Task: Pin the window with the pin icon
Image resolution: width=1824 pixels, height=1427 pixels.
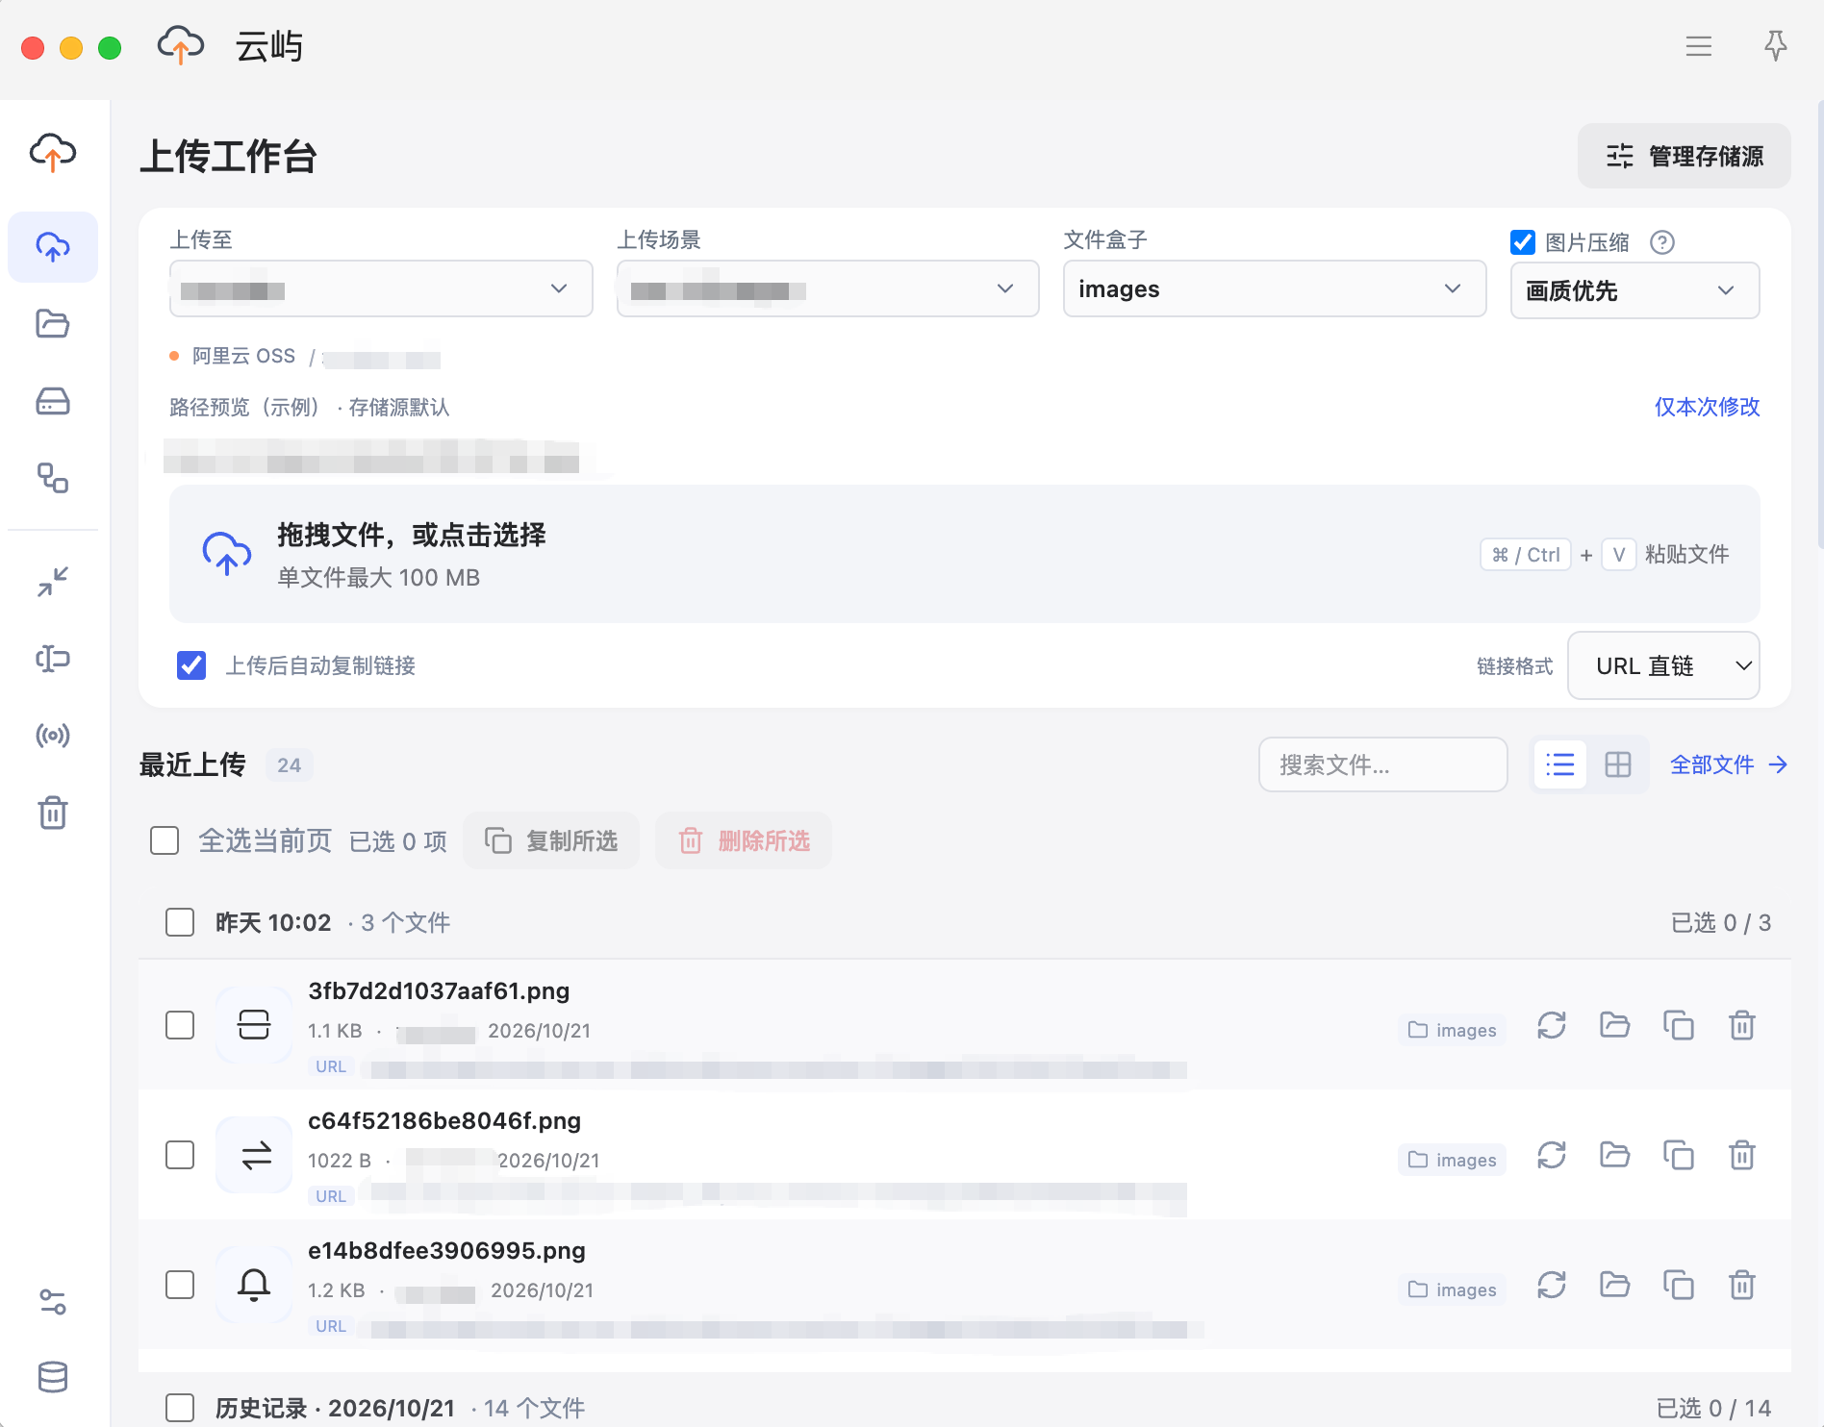Action: pos(1776,46)
